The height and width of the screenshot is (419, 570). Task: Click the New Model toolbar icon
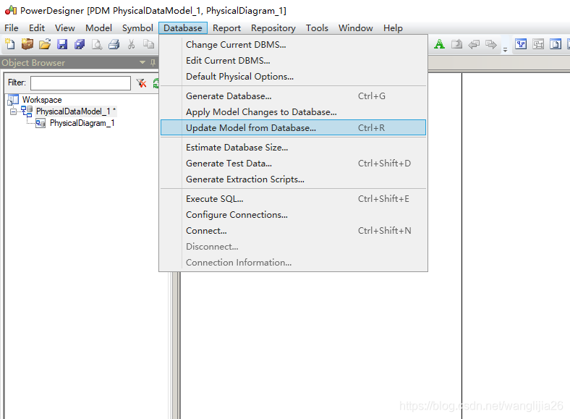(x=10, y=44)
